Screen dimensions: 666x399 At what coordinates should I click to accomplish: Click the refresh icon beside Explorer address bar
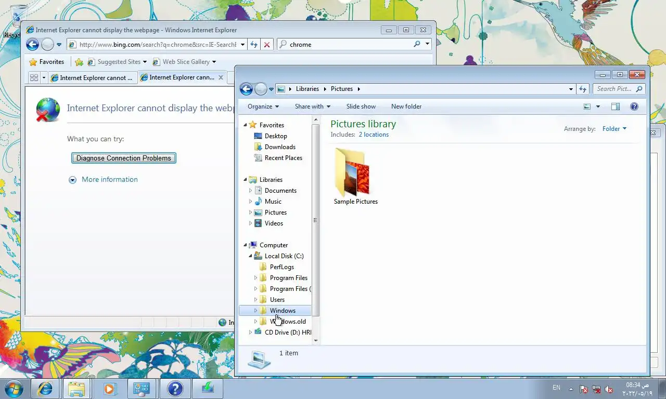pos(583,89)
